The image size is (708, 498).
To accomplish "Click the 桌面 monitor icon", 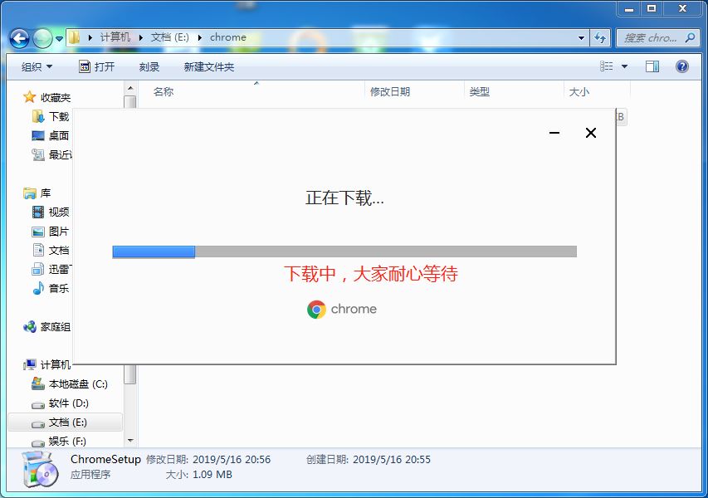I will (38, 135).
